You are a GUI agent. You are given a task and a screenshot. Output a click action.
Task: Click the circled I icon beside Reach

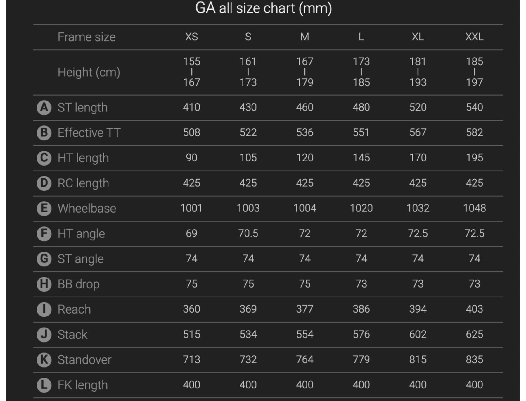point(44,309)
